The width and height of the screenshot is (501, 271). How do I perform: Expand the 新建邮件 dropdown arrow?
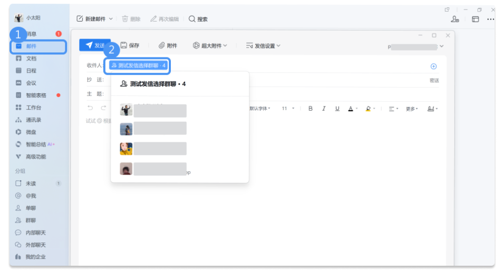click(x=111, y=19)
